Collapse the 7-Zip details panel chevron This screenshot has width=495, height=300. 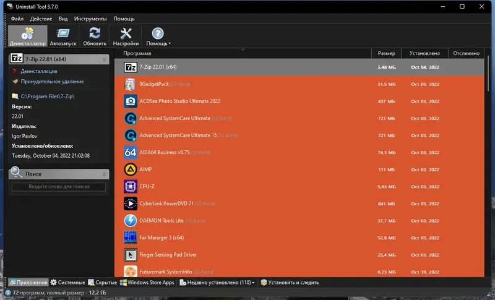[x=104, y=59]
